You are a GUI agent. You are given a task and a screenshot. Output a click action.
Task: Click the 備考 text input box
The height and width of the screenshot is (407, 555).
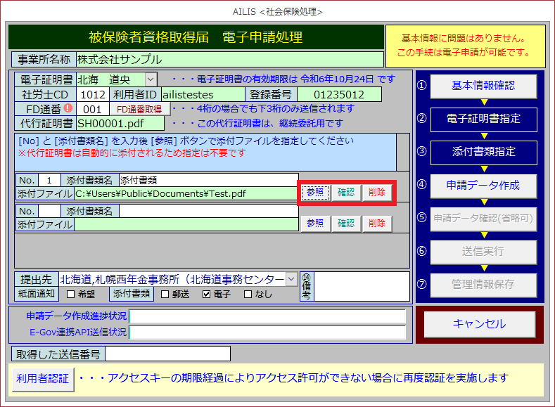tap(361, 286)
